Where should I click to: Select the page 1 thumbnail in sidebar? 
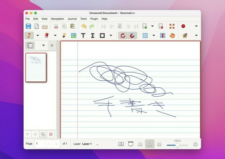pyautogui.click(x=36, y=67)
